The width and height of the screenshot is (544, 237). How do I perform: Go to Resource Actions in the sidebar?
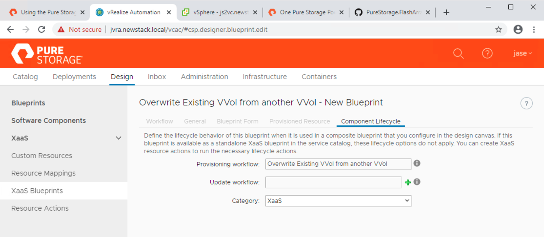click(x=40, y=208)
